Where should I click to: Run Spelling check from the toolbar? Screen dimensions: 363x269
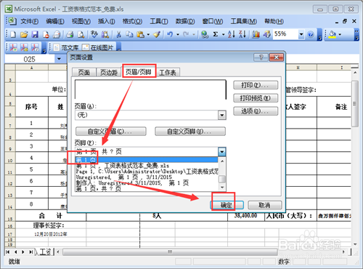tap(94, 35)
